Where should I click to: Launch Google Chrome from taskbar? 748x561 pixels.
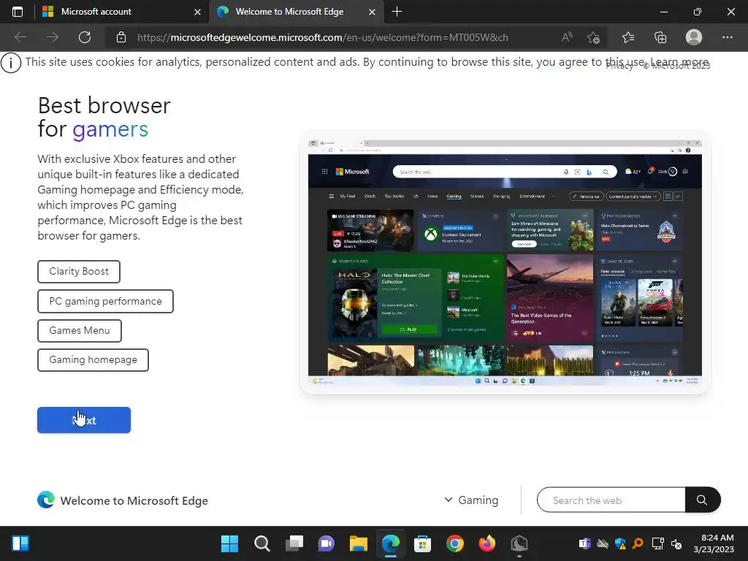(x=455, y=543)
